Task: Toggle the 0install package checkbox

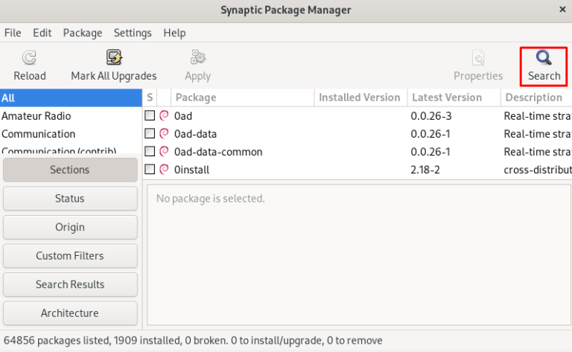Action: point(150,170)
